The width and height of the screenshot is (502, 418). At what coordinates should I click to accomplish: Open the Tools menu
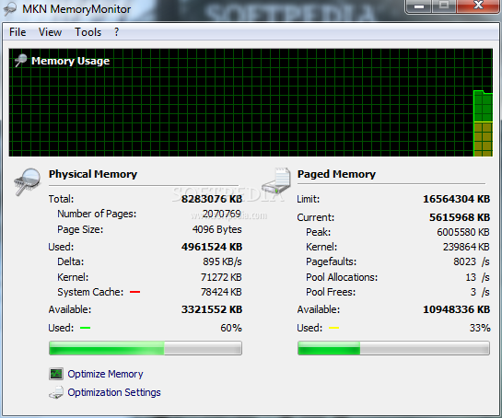click(88, 32)
